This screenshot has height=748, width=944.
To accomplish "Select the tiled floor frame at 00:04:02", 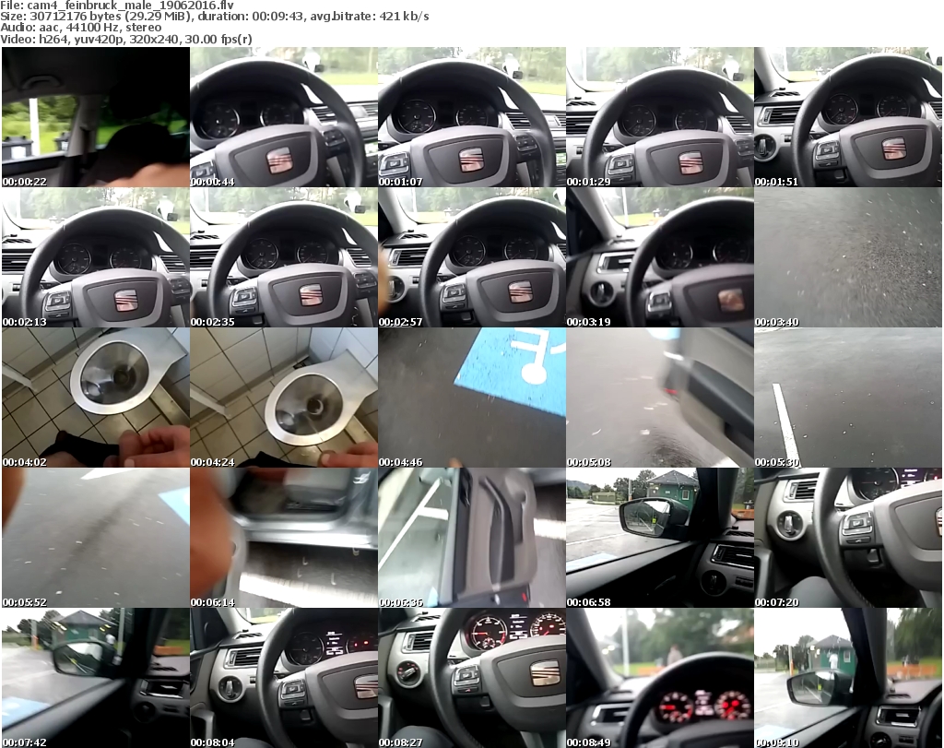I will coord(96,398).
